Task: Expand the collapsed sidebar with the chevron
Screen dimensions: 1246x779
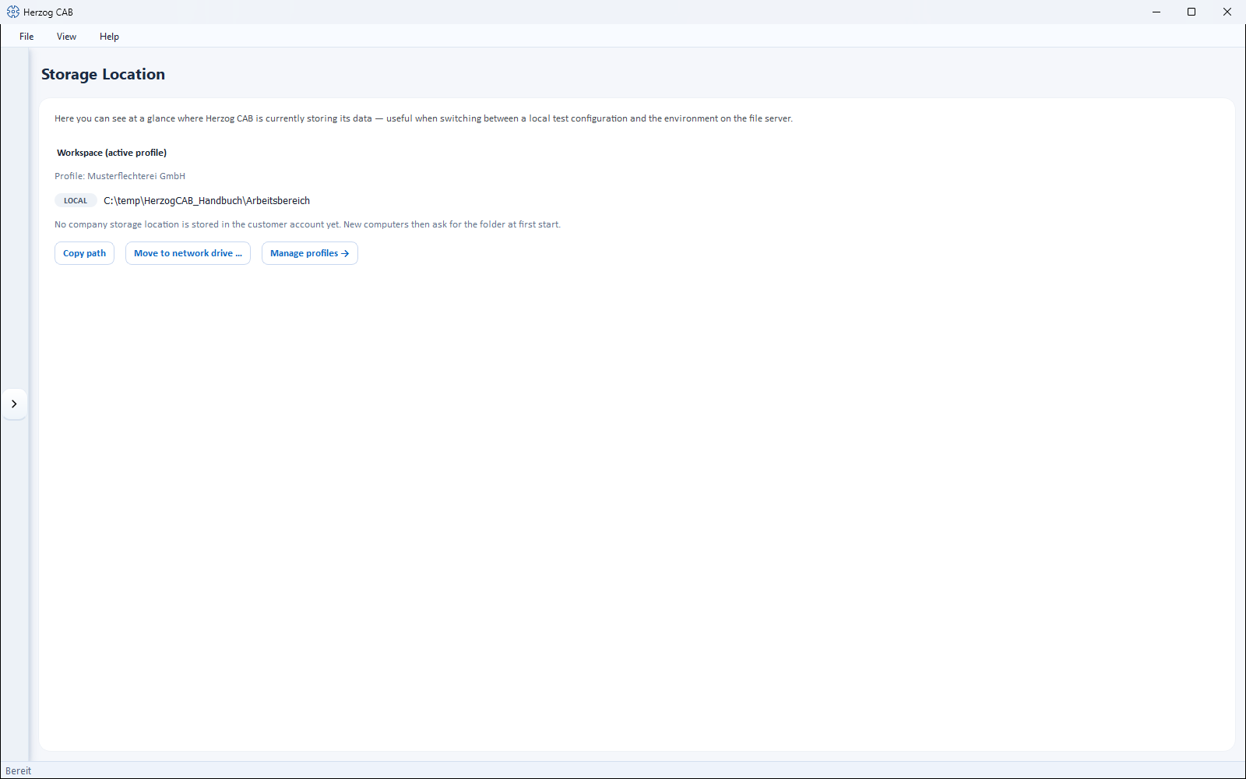Action: click(14, 404)
